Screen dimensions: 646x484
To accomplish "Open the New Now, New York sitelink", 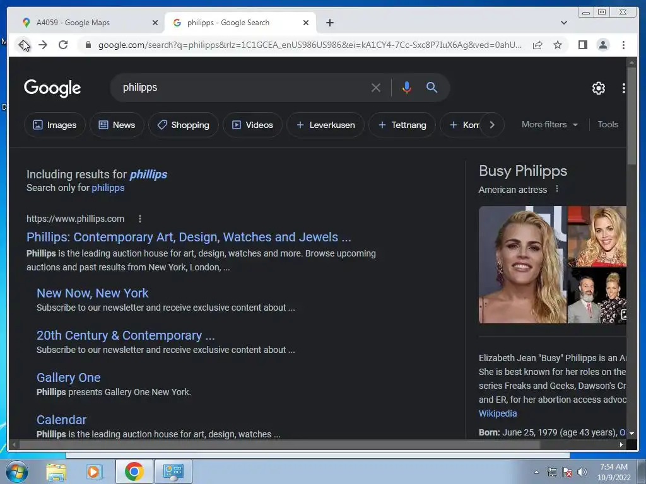I will tap(92, 293).
